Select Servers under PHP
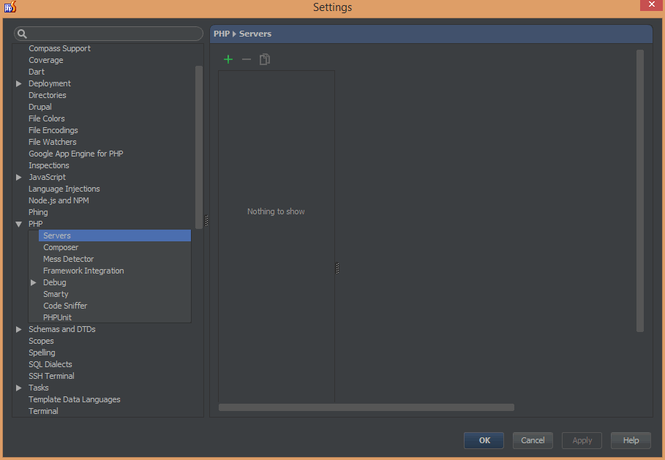Screen dimensions: 665x460 (x=115, y=235)
